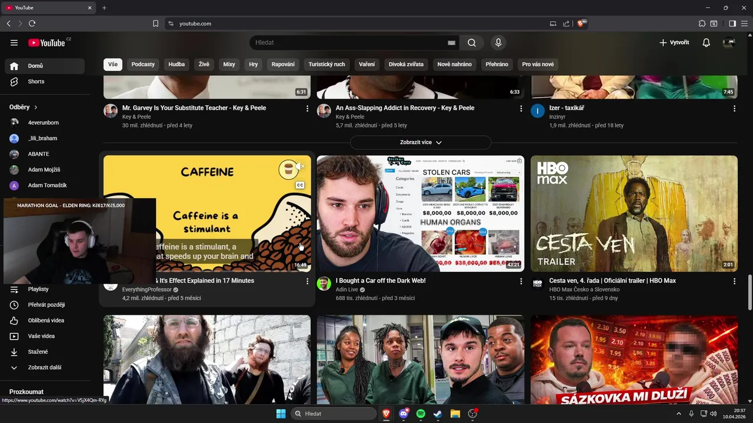The width and height of the screenshot is (753, 423).
Task: Select the Hudba filter chip
Action: click(x=176, y=64)
